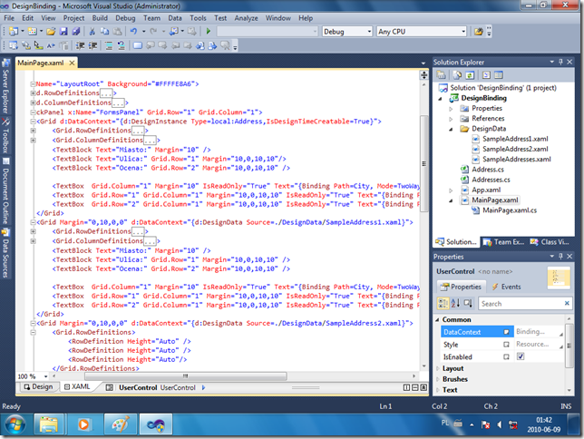Expand the App.xaml node
The width and height of the screenshot is (584, 439).
[451, 190]
